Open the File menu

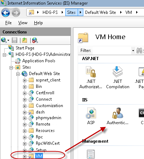9,23
